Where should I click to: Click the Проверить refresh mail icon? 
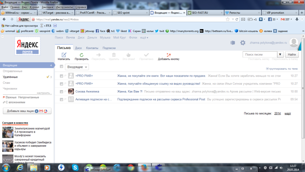81,55
